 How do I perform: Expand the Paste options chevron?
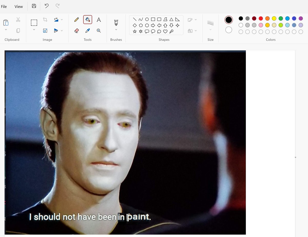6,30
